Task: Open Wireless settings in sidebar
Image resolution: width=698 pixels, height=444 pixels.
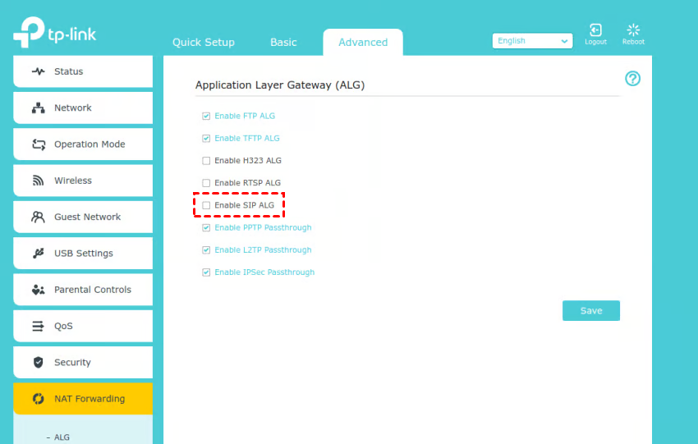Action: tap(72, 181)
